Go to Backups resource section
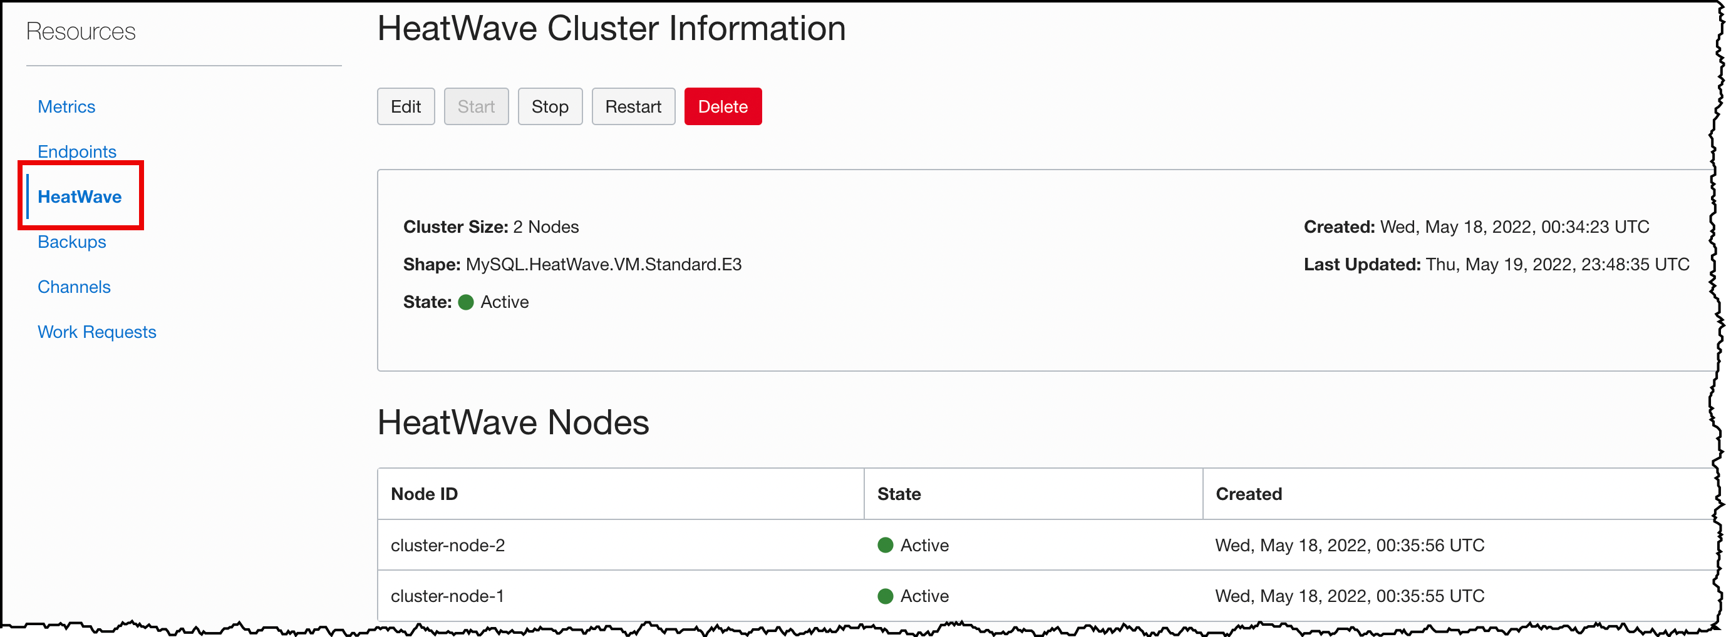 [71, 242]
